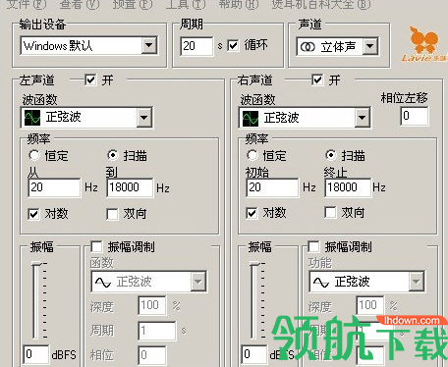Open the 烧耳机百科大全 (B) menu
The width and height of the screenshot is (448, 367).
(321, 4)
